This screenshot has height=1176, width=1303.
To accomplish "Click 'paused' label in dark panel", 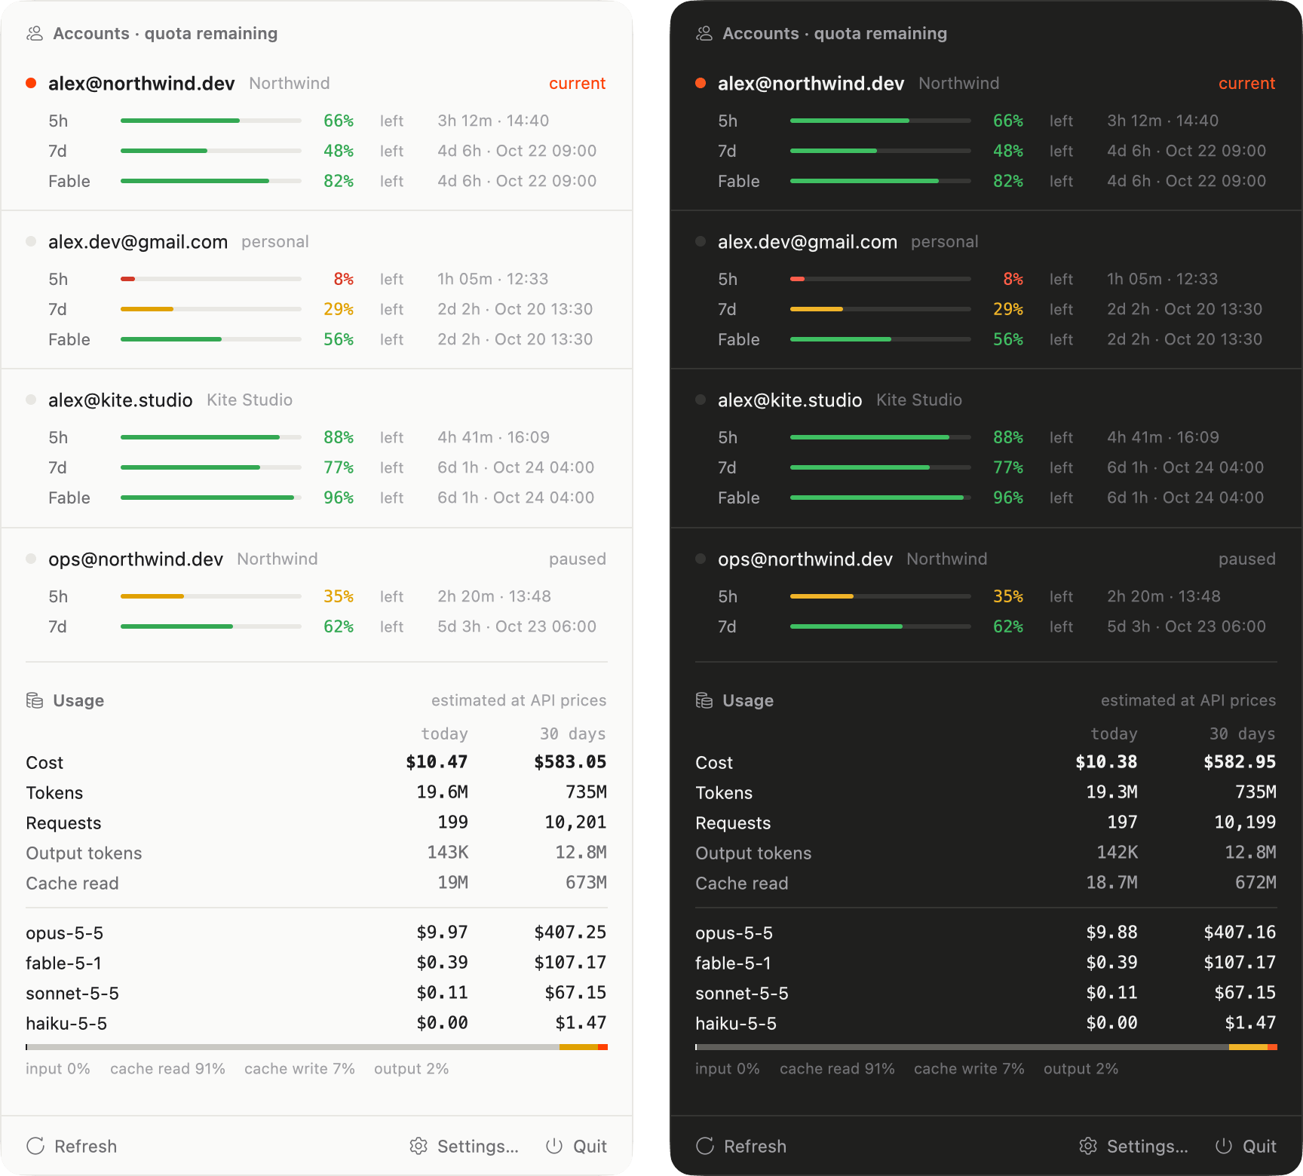I will pos(1247,559).
